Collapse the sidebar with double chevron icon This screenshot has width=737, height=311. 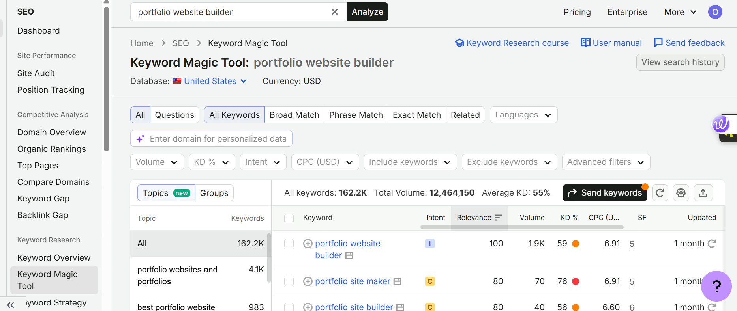10,305
